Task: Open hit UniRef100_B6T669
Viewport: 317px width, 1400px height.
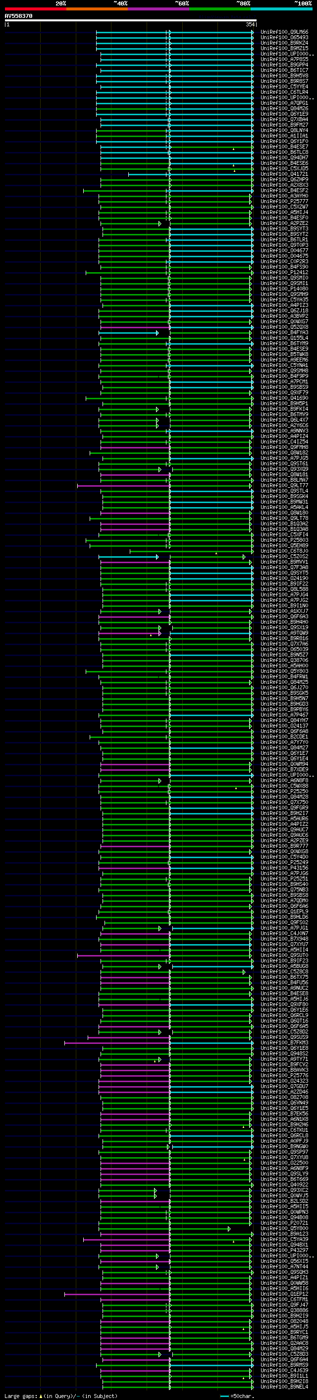Action: (284, 1180)
